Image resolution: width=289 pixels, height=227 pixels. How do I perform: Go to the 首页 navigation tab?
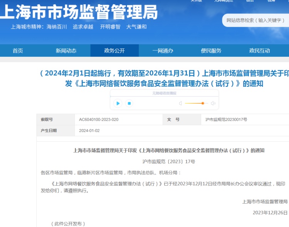tap(18, 51)
